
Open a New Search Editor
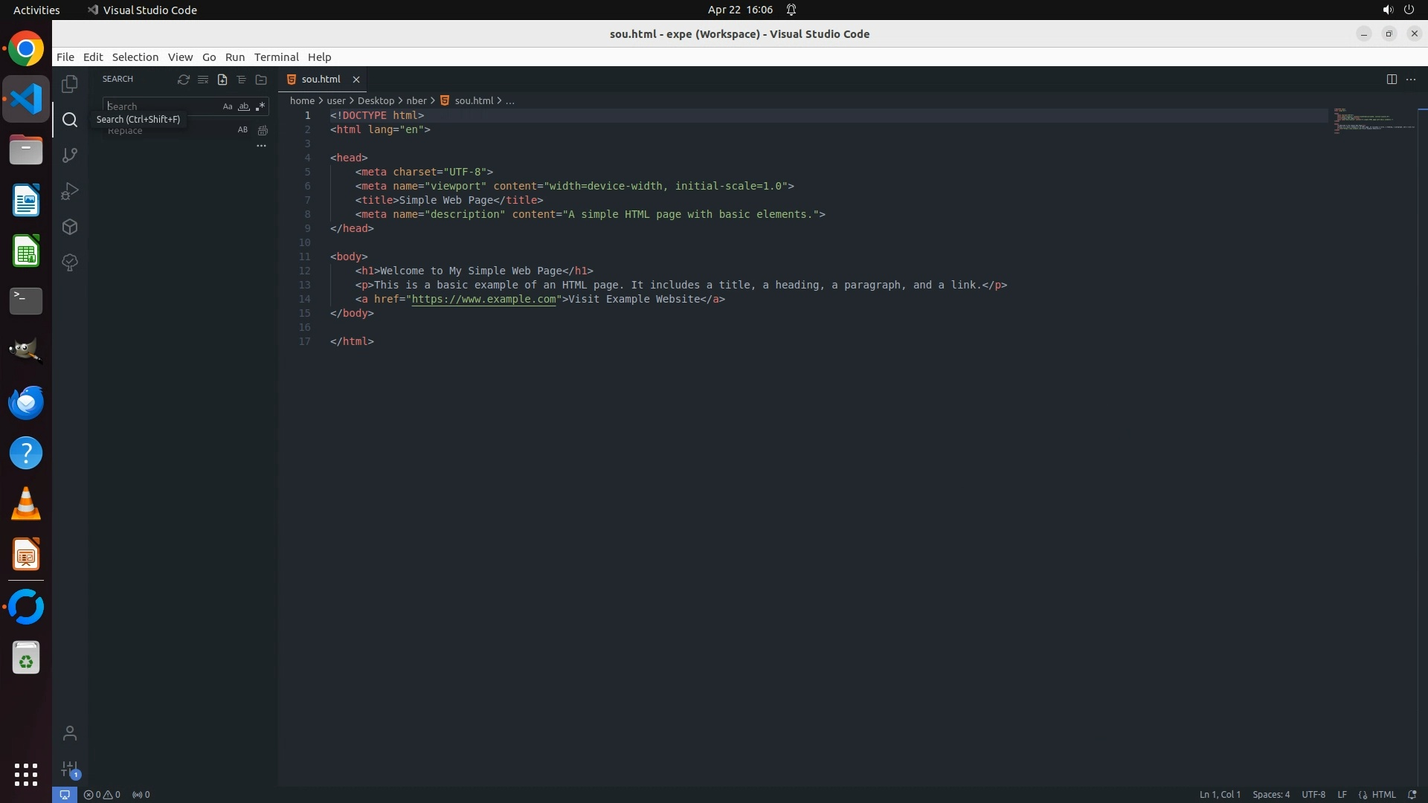tap(222, 80)
